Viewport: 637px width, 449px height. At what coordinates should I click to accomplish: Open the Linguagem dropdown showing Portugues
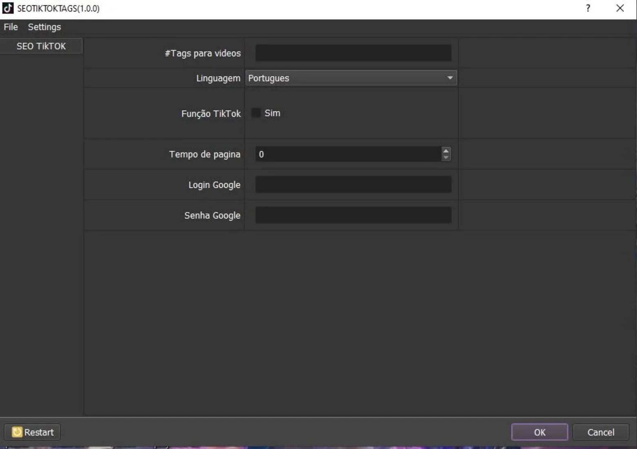coord(351,78)
